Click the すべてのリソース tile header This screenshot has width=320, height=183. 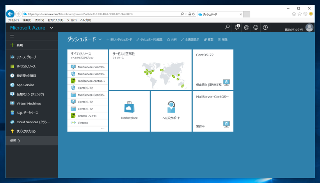(87, 55)
